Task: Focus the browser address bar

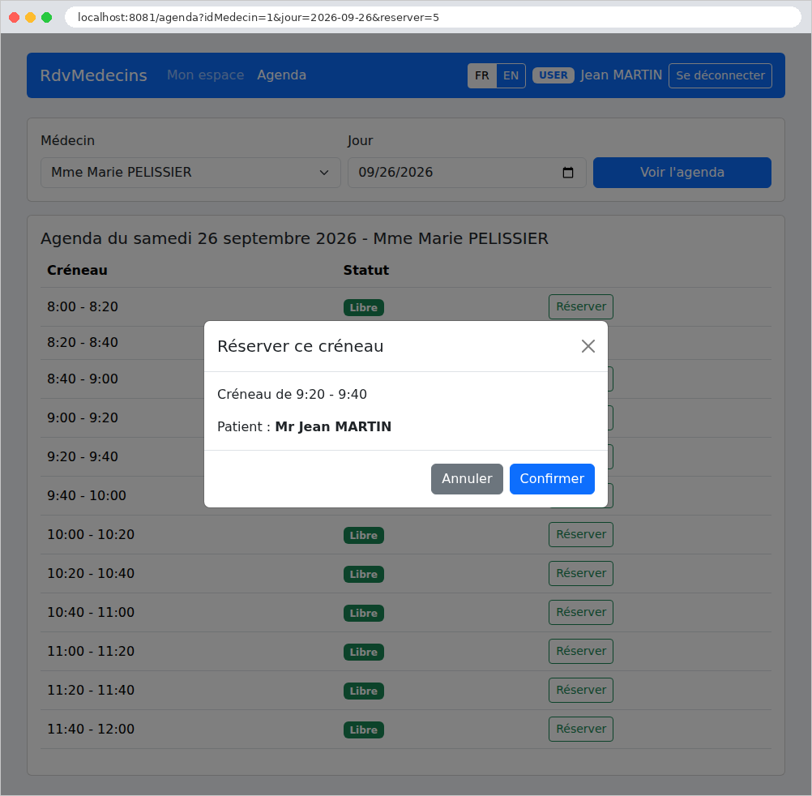Action: click(433, 17)
